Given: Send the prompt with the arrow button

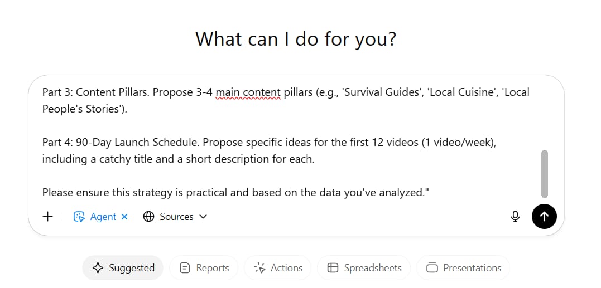Looking at the screenshot, I should tap(544, 217).
